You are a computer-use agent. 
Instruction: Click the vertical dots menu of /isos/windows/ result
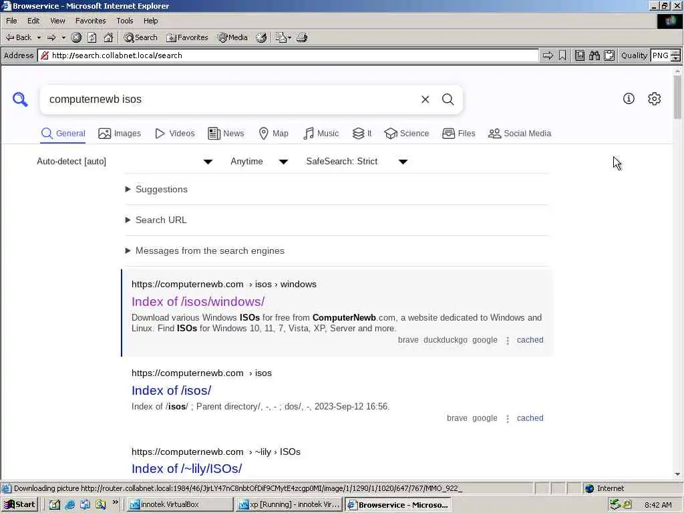point(508,340)
